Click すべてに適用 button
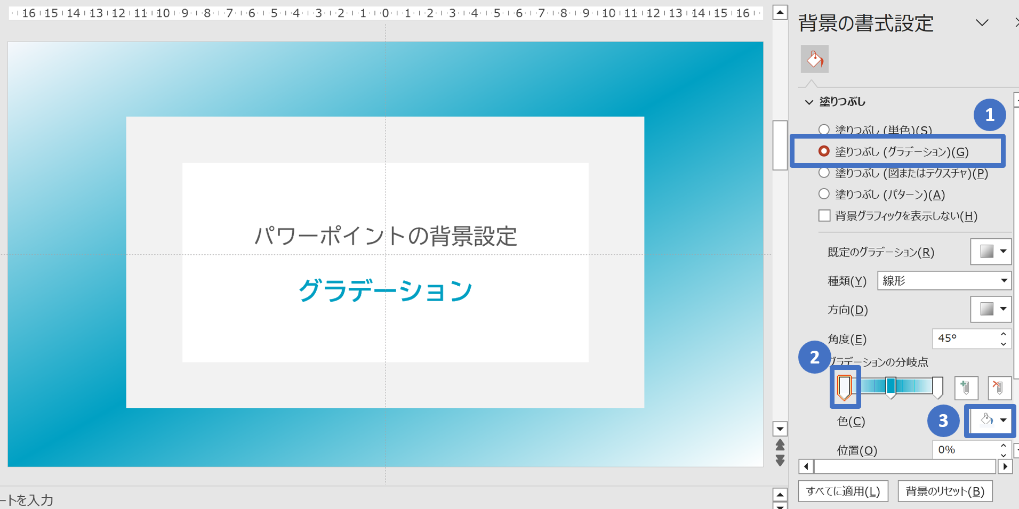Image resolution: width=1019 pixels, height=509 pixels. [x=843, y=491]
